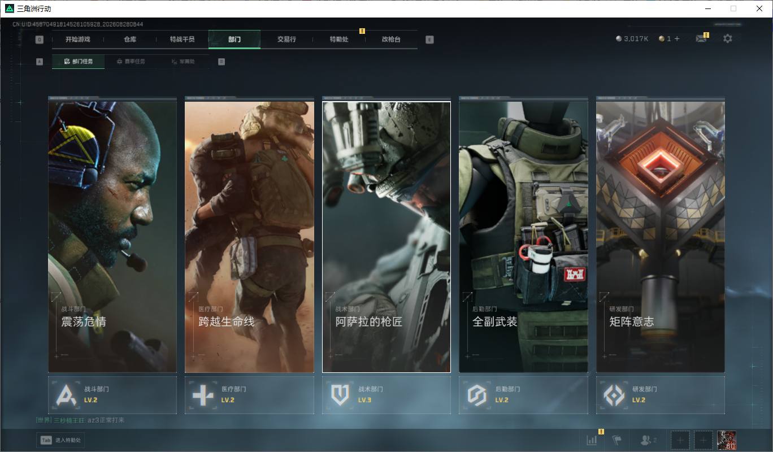The height and width of the screenshot is (452, 773).
Task: Open the bar chart stats icon
Action: [592, 440]
